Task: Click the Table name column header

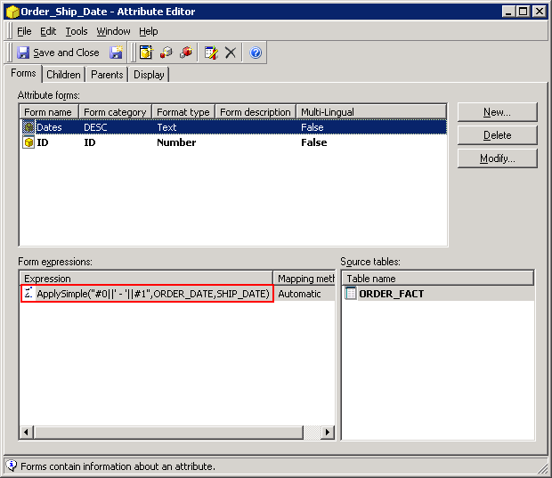Action: pyautogui.click(x=437, y=279)
